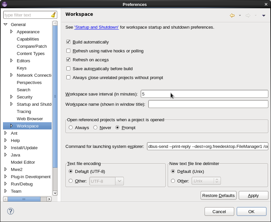Go back using the yellow back arrow
Image resolution: width=271 pixels, height=222 pixels.
pyautogui.click(x=232, y=15)
